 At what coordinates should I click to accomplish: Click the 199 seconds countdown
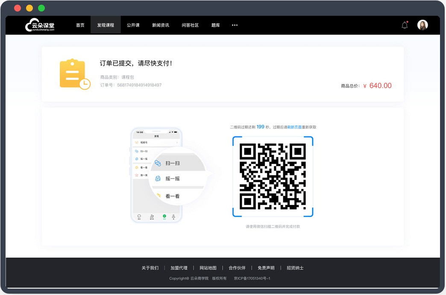coord(260,127)
